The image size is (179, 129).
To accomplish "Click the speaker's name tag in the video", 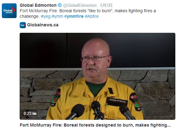I will click(117, 101).
